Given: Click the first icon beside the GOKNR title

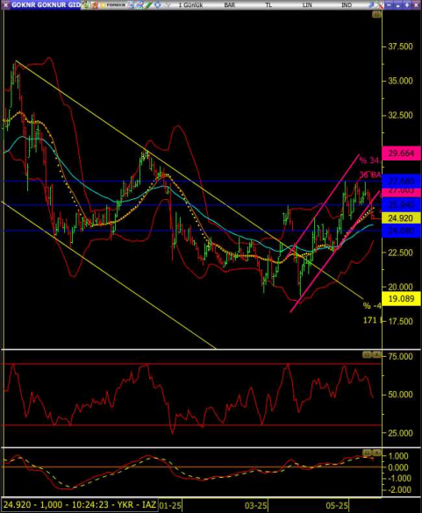Looking at the screenshot, I should [85, 5].
